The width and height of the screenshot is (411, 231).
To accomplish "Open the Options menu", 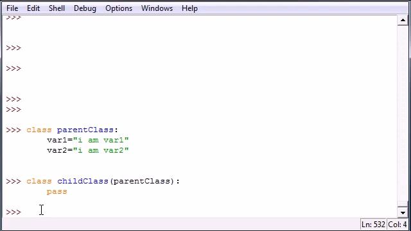I will [119, 8].
